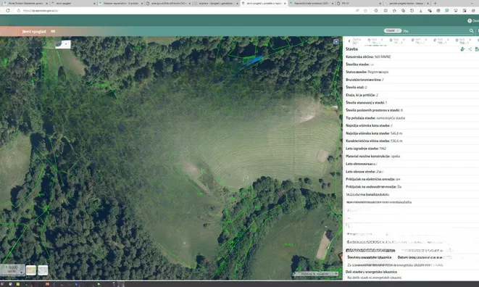Click the browser history icon in toolbar
The width and height of the screenshot is (479, 287).
pyautogui.click(x=412, y=10)
